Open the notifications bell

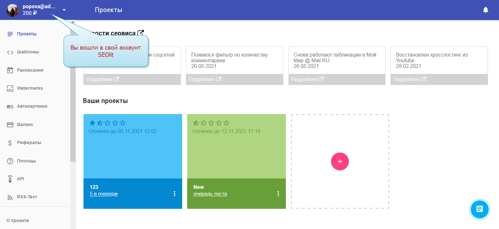pos(485,10)
